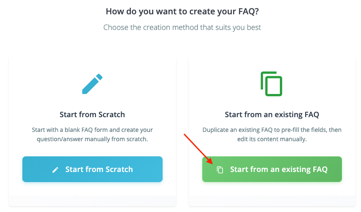Screen dimensions: 361x212
Task: Click the "Start from Scratch" card title
Action: tap(92, 114)
